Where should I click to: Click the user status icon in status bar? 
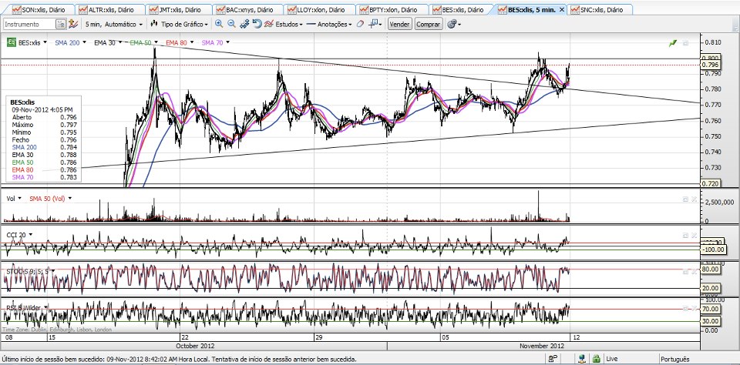[x=551, y=360]
